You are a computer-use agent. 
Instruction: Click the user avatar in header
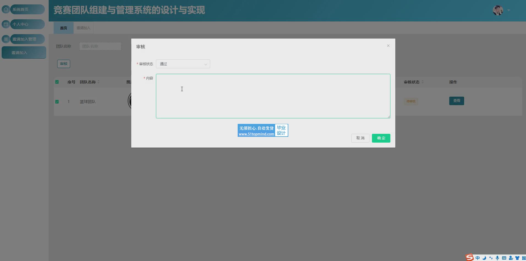(x=498, y=10)
